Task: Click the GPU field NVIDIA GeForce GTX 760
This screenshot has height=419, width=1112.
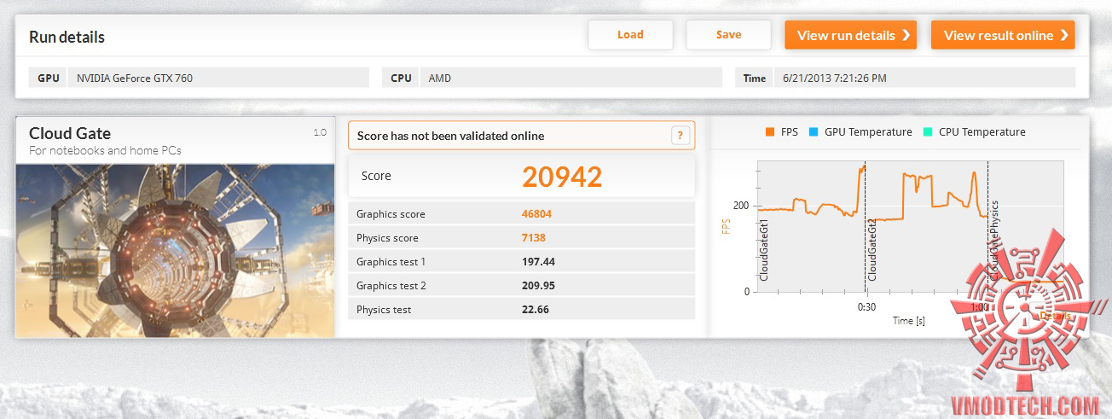Action: [218, 78]
